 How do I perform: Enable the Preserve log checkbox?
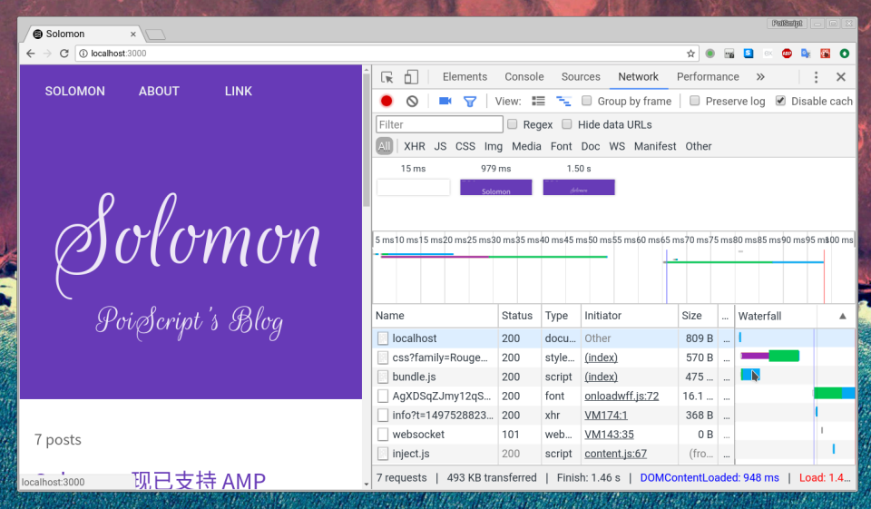point(695,102)
